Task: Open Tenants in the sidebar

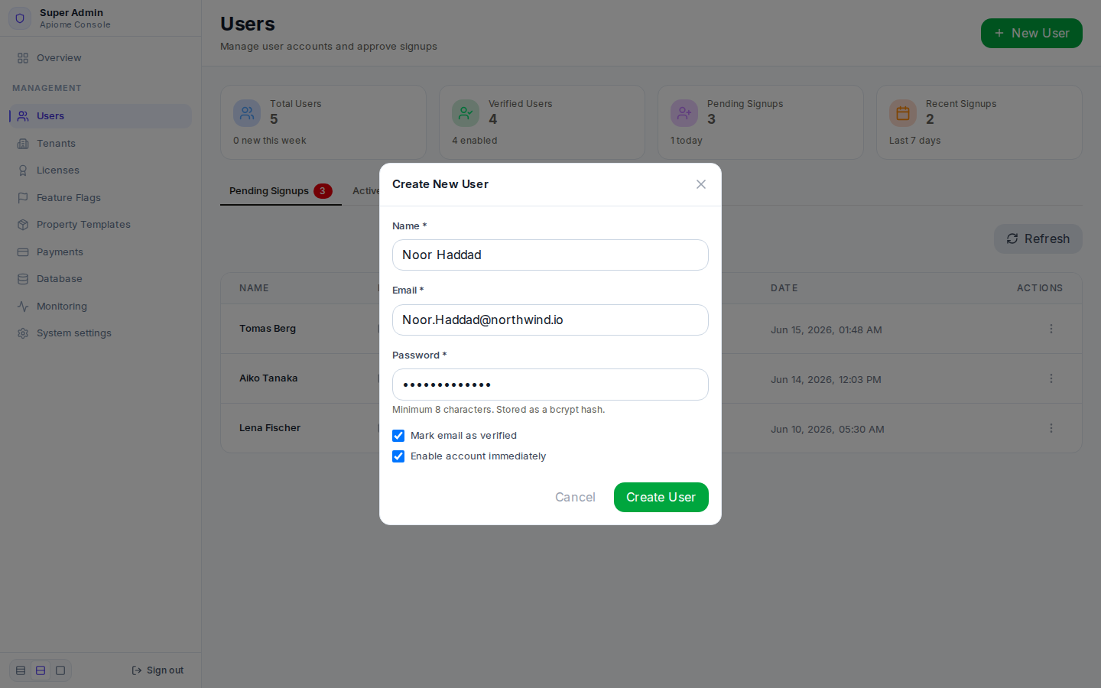Action: [x=100, y=144]
